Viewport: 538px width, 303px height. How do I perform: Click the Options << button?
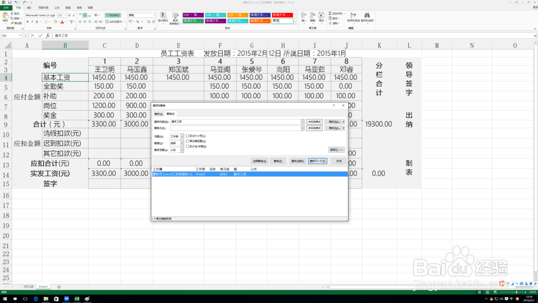point(336,150)
